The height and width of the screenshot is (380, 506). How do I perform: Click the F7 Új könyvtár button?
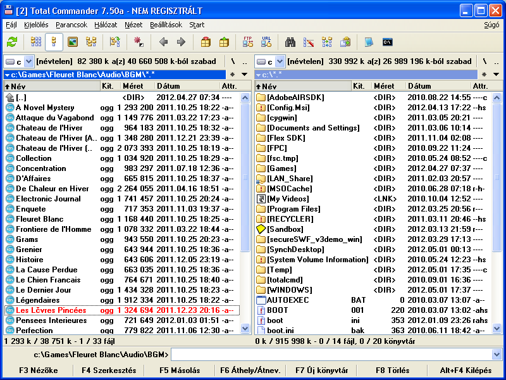coord(322,370)
